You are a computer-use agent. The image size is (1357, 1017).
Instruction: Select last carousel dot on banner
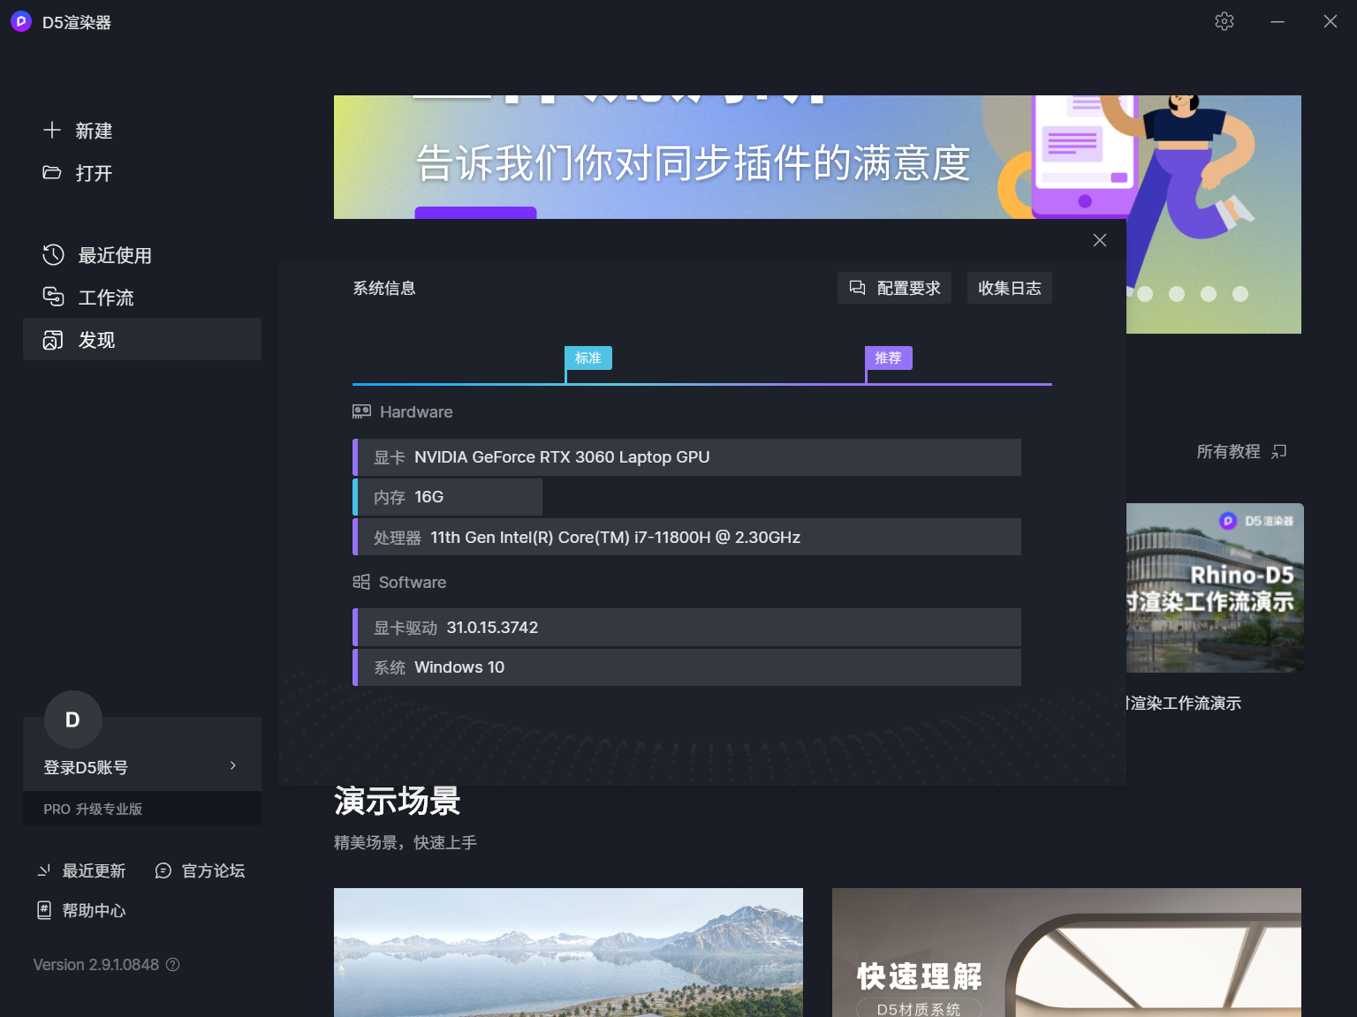coord(1240,294)
